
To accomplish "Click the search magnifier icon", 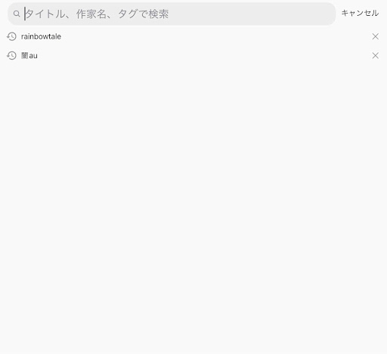I will pos(17,14).
